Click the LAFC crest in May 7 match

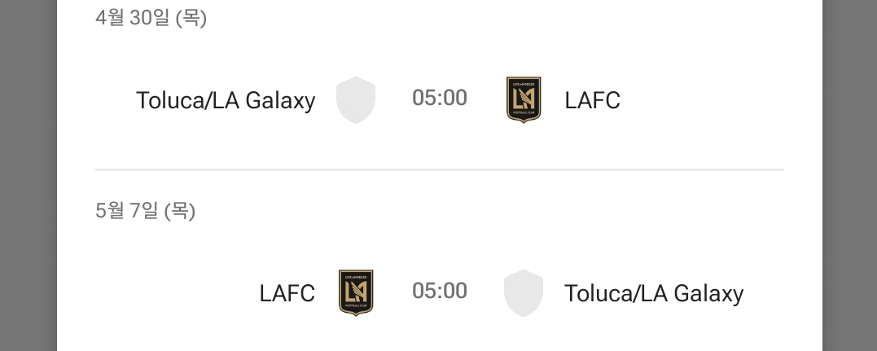pos(356,292)
